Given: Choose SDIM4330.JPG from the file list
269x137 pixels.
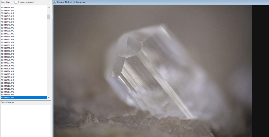Looking at the screenshot, I should click(8, 54).
